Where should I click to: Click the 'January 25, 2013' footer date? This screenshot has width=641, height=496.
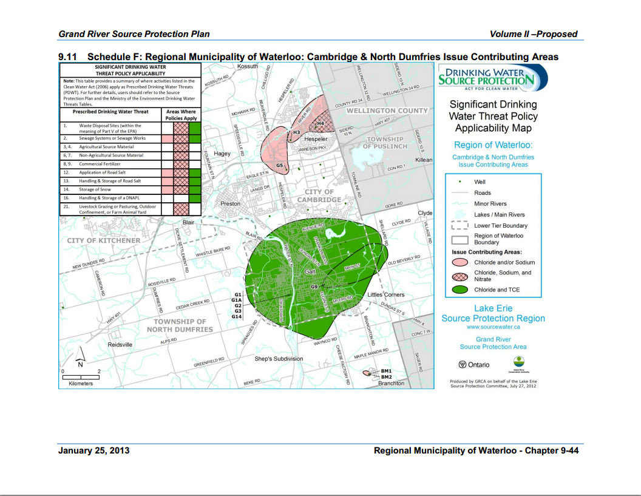click(x=93, y=450)
